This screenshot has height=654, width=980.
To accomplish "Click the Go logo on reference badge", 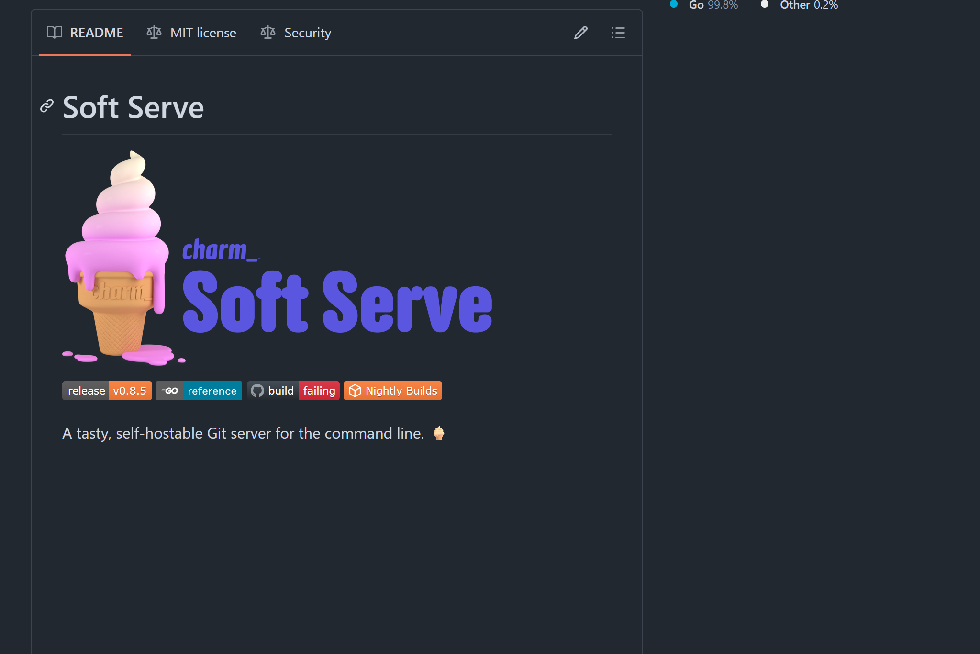I will click(x=169, y=391).
